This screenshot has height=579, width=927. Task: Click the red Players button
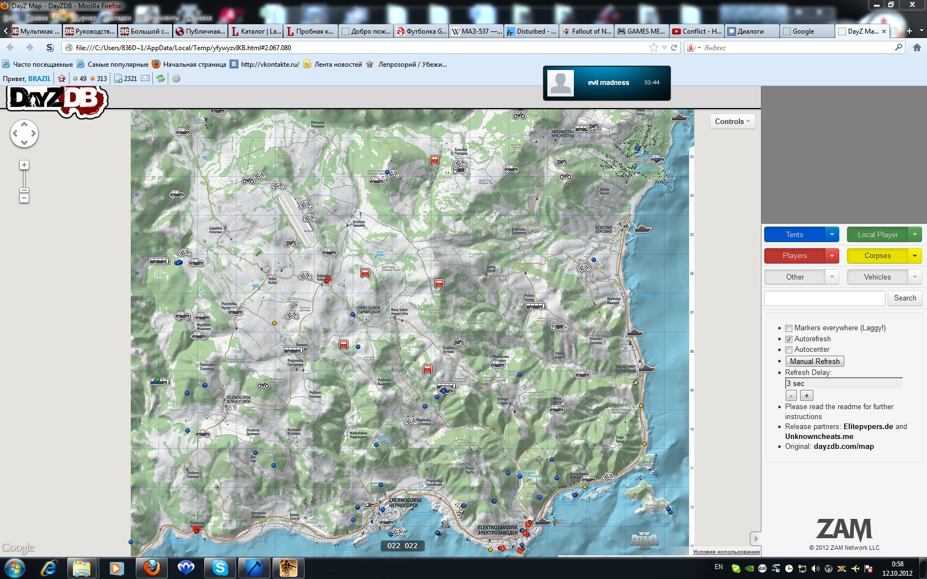tap(795, 255)
